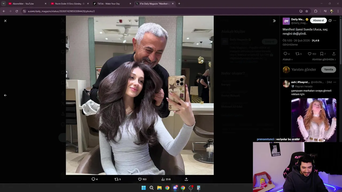
Task: Open the more options menu on the Daily Magazin post
Action: tap(335, 21)
